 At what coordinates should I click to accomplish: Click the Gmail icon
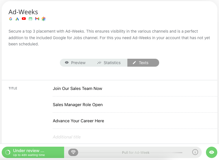37,19
